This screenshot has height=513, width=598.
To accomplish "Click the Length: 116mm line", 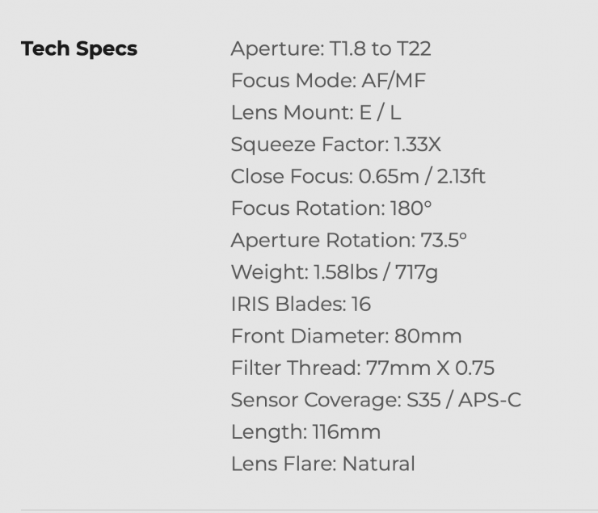I will coord(305,432).
